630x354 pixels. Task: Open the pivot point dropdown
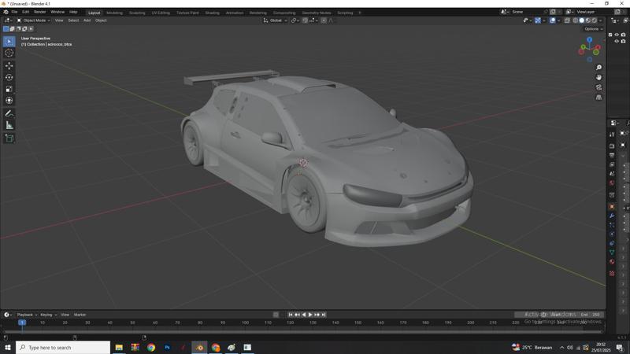295,20
